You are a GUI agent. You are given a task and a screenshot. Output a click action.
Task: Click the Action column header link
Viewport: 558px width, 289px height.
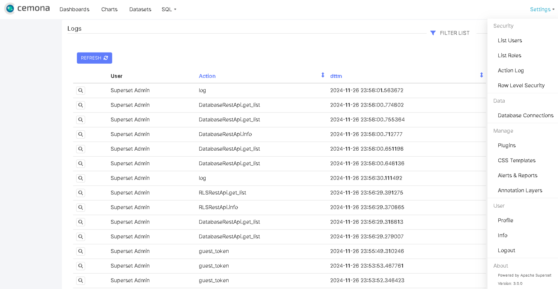207,76
